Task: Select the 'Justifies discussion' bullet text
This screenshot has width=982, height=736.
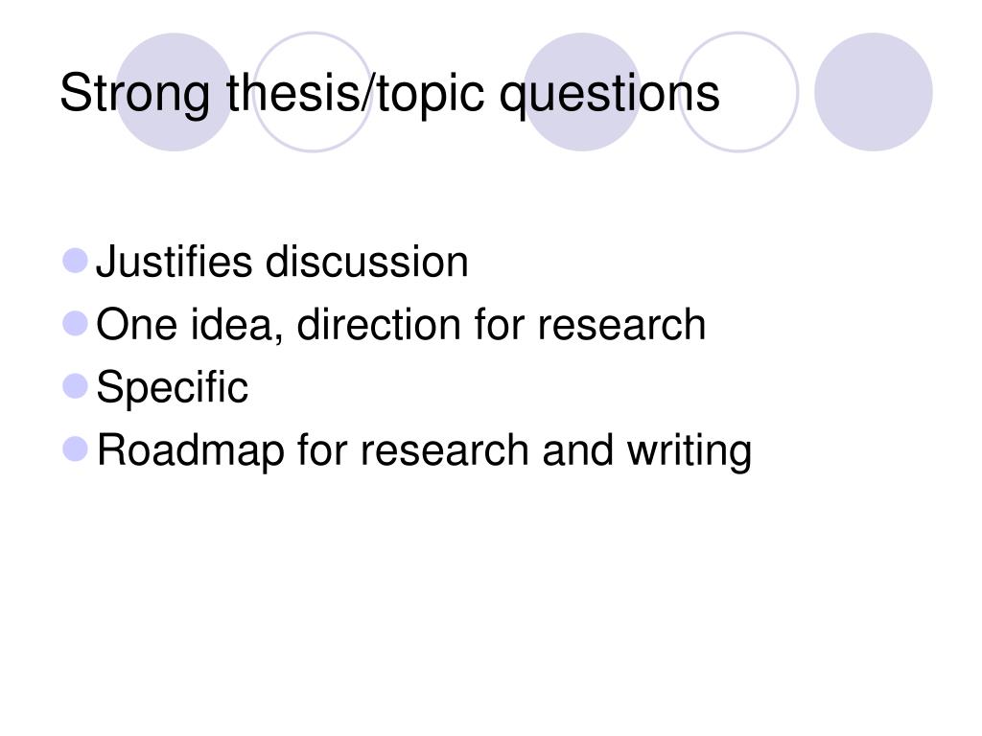Action: pyautogui.click(x=282, y=261)
